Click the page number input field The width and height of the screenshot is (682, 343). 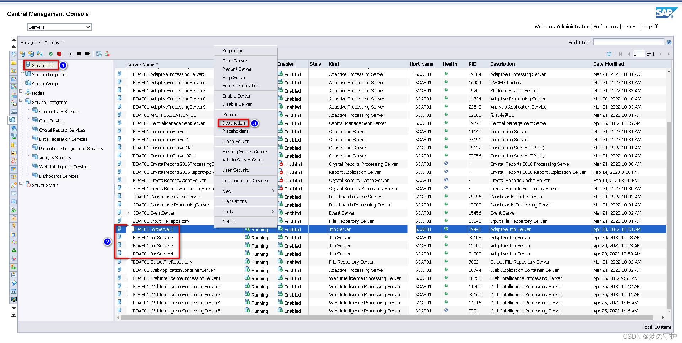pyautogui.click(x=639, y=54)
